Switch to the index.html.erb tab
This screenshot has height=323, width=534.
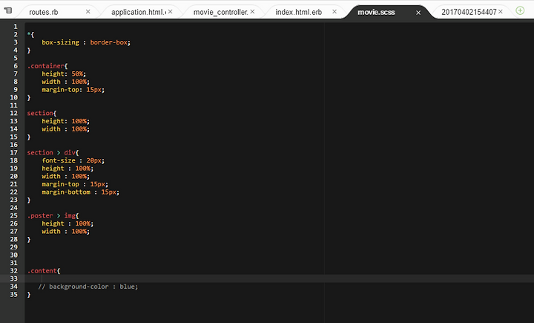[299, 13]
